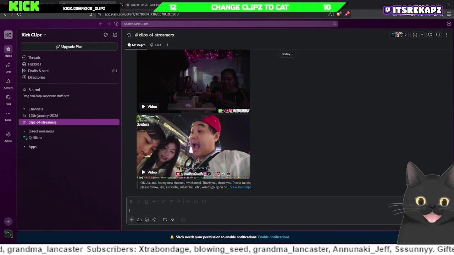Toggle blockquote formatting

(188, 202)
